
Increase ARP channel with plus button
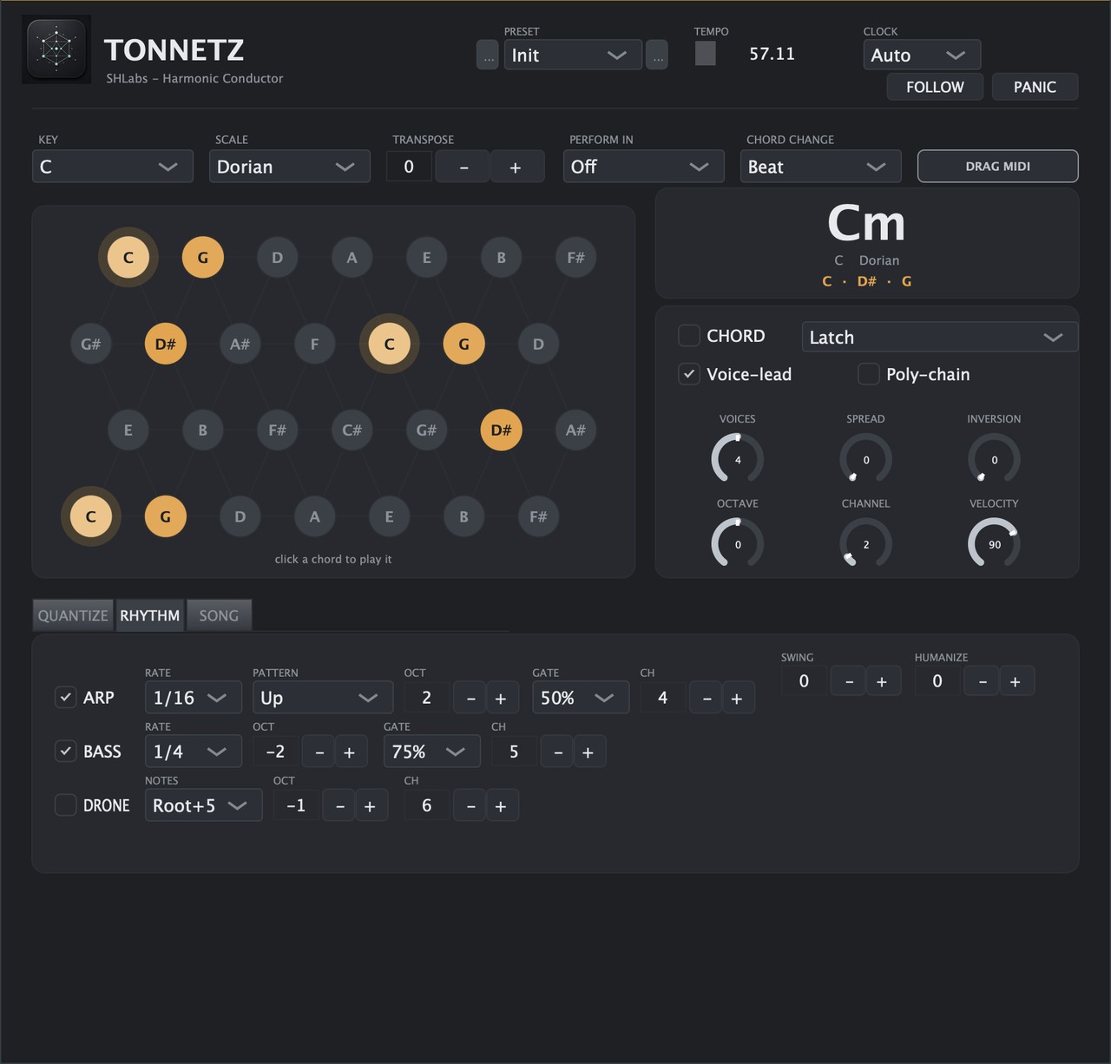coord(737,698)
